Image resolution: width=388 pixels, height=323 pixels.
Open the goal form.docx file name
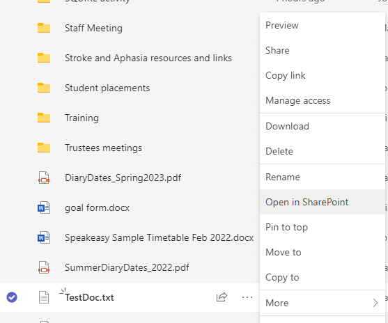pos(97,207)
